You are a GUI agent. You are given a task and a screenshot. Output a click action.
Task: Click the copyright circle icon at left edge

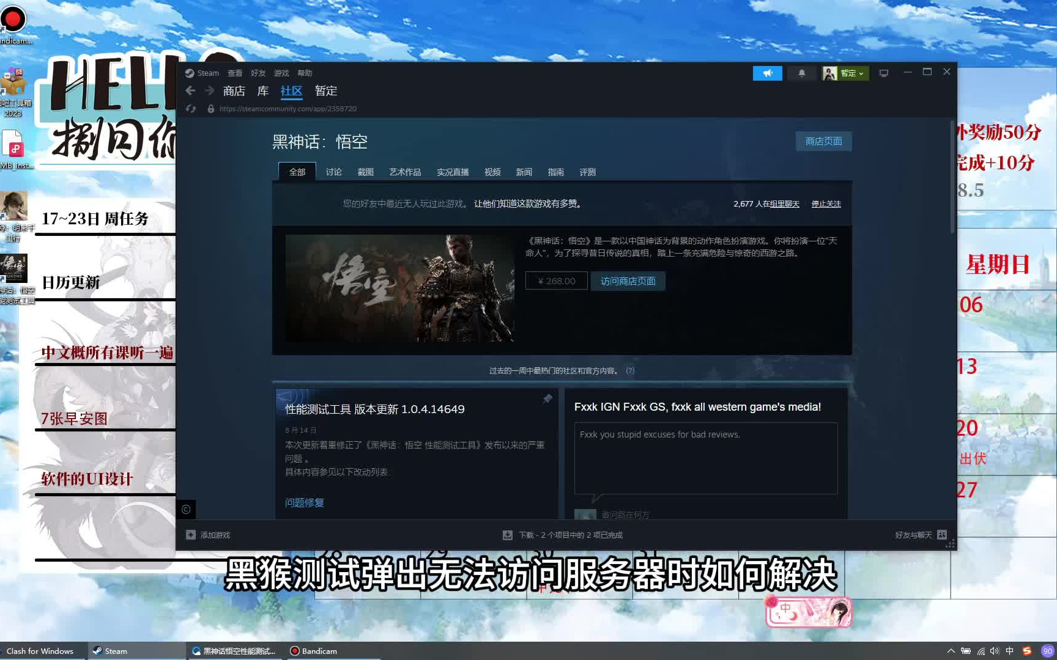click(186, 509)
